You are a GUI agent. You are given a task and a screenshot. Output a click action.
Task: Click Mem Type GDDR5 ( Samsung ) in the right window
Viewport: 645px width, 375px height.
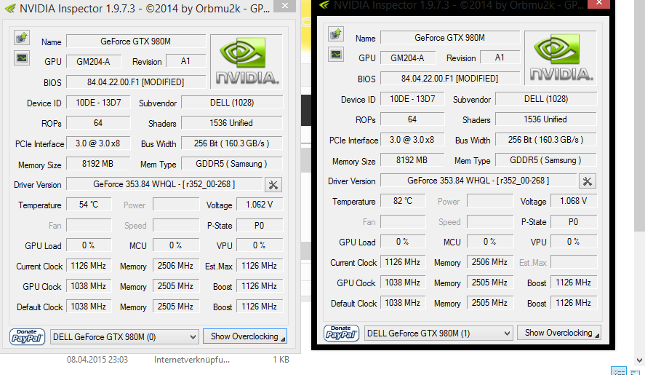[546, 160]
